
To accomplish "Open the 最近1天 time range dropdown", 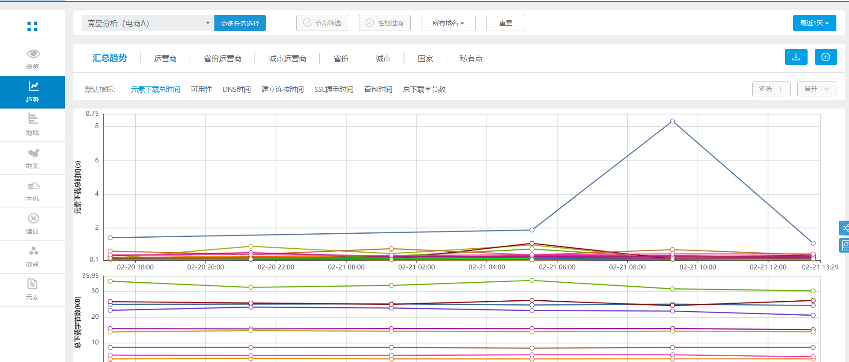I will pos(814,23).
